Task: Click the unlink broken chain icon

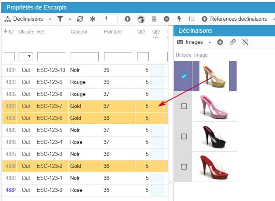Action: coord(245,42)
